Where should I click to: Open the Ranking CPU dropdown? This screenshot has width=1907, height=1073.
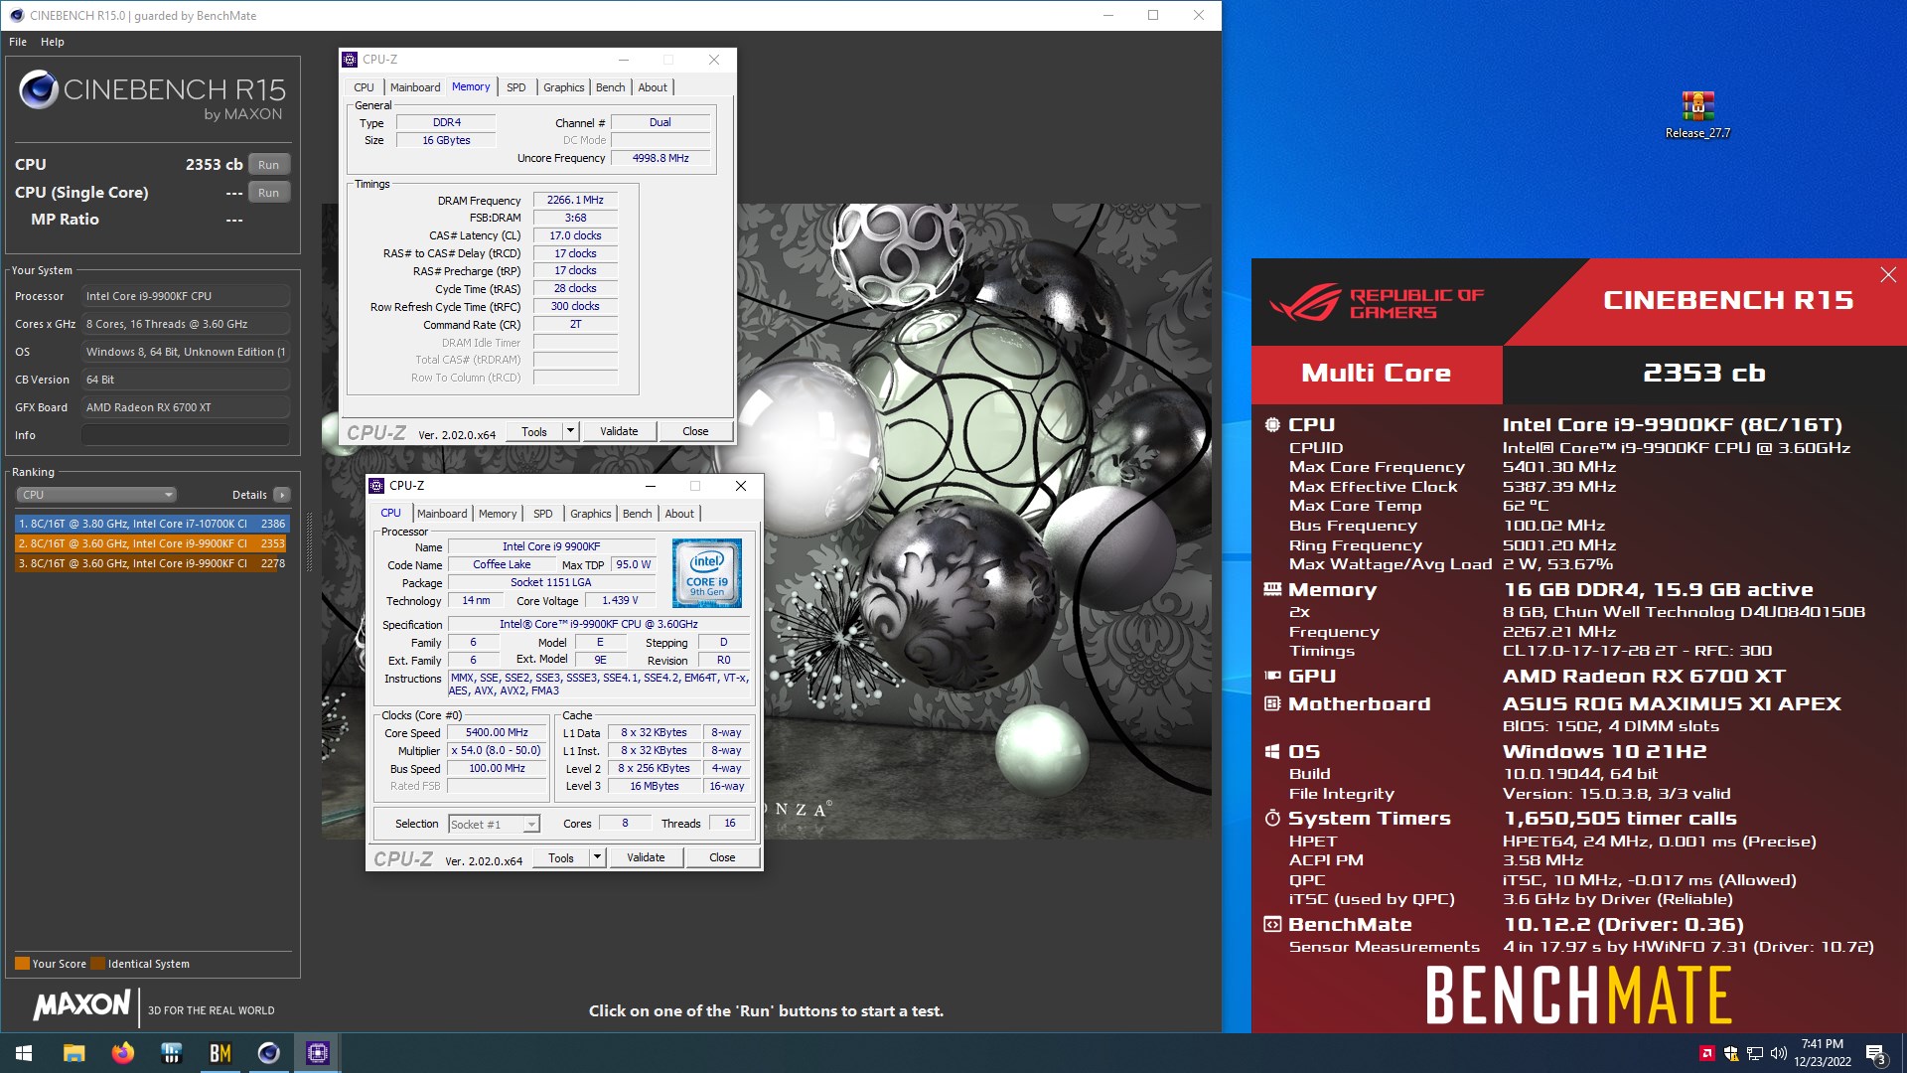tap(96, 495)
